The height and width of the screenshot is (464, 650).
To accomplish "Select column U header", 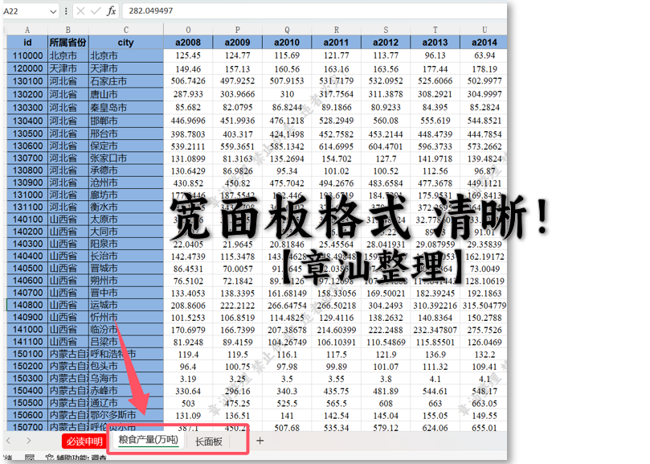I will (484, 30).
